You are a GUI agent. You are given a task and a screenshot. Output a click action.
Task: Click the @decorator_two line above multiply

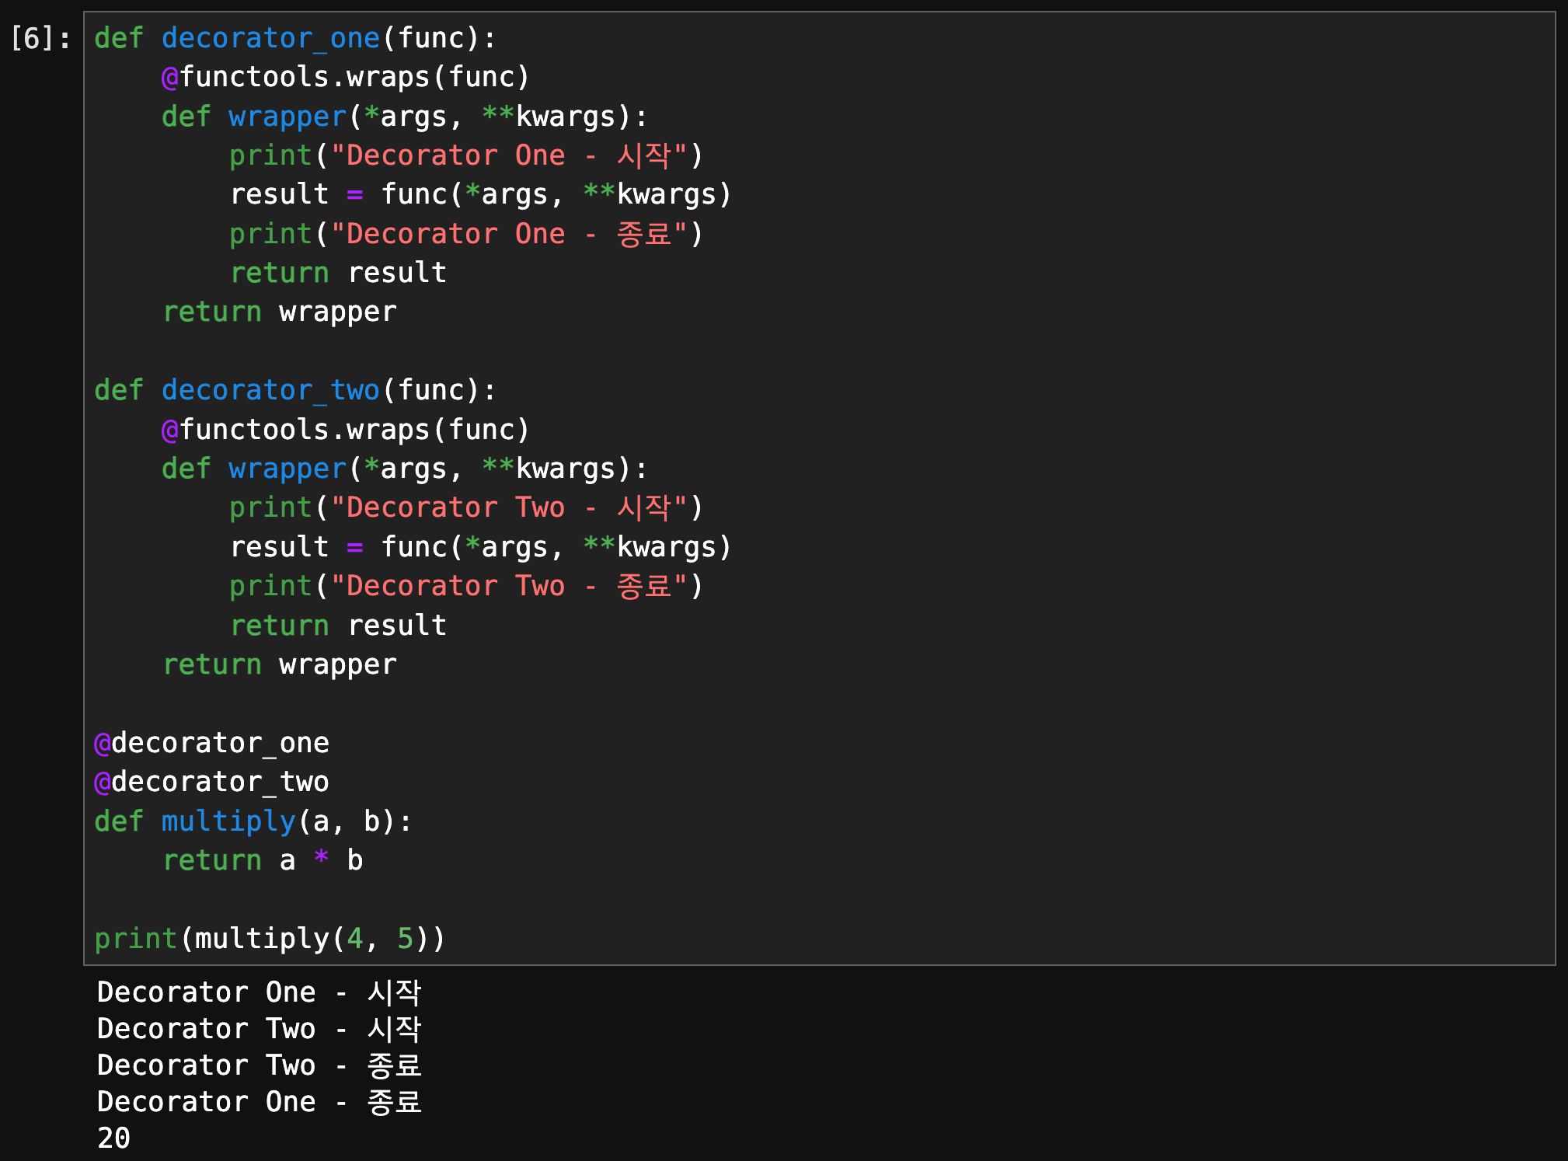[x=212, y=782]
